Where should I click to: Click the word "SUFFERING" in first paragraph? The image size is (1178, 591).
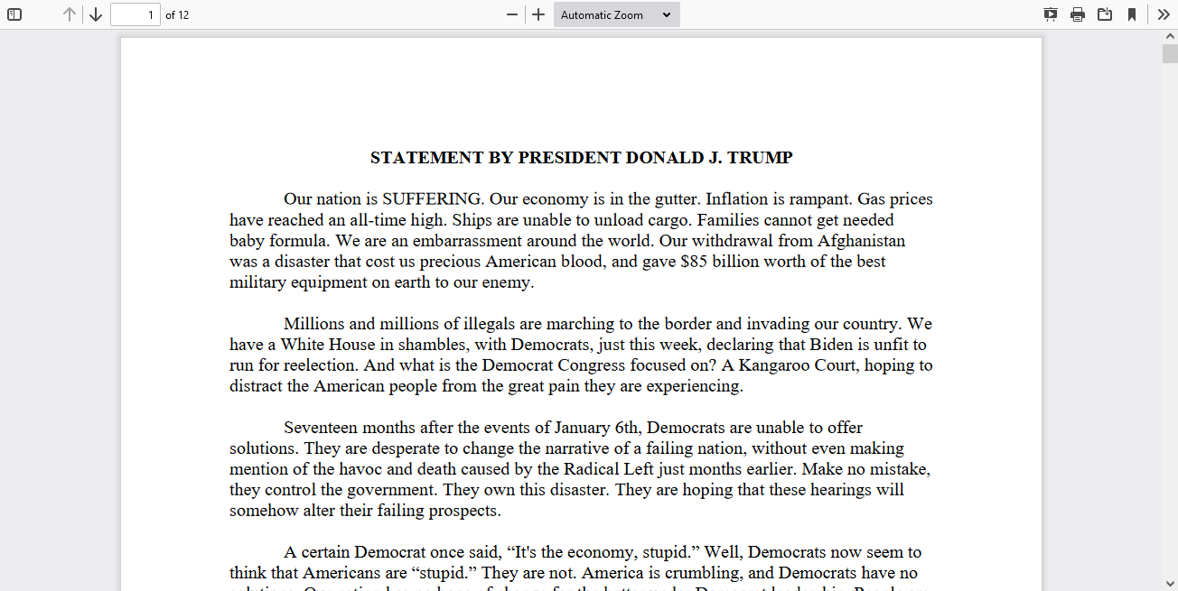(433, 199)
